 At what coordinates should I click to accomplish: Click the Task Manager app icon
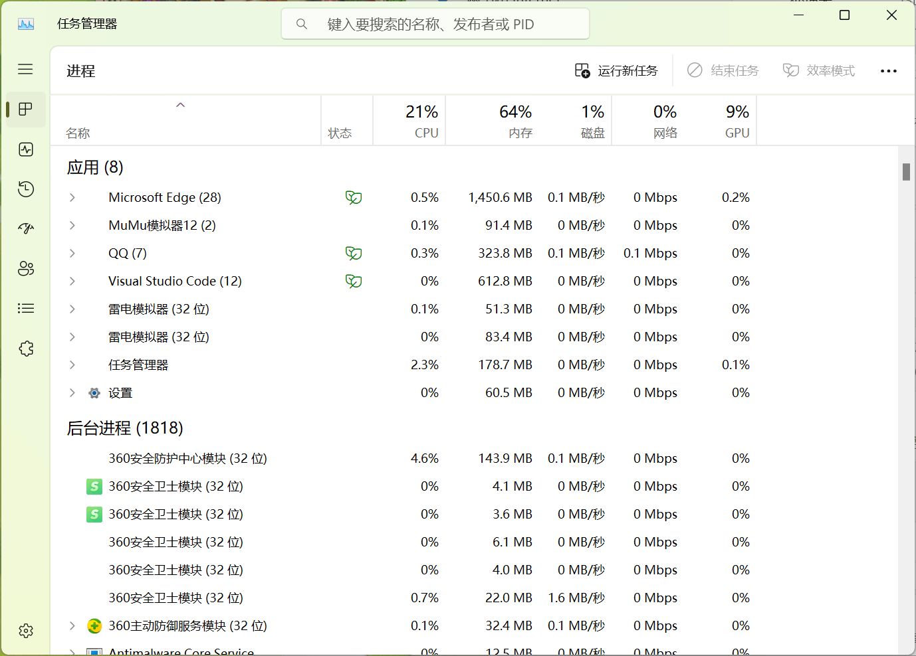(x=26, y=24)
